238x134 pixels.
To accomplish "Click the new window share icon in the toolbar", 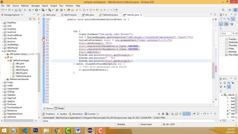I will 116,10.
